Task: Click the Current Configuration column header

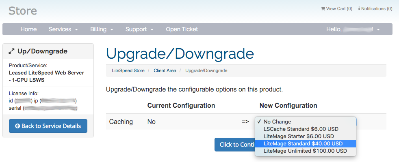Action: (181, 105)
